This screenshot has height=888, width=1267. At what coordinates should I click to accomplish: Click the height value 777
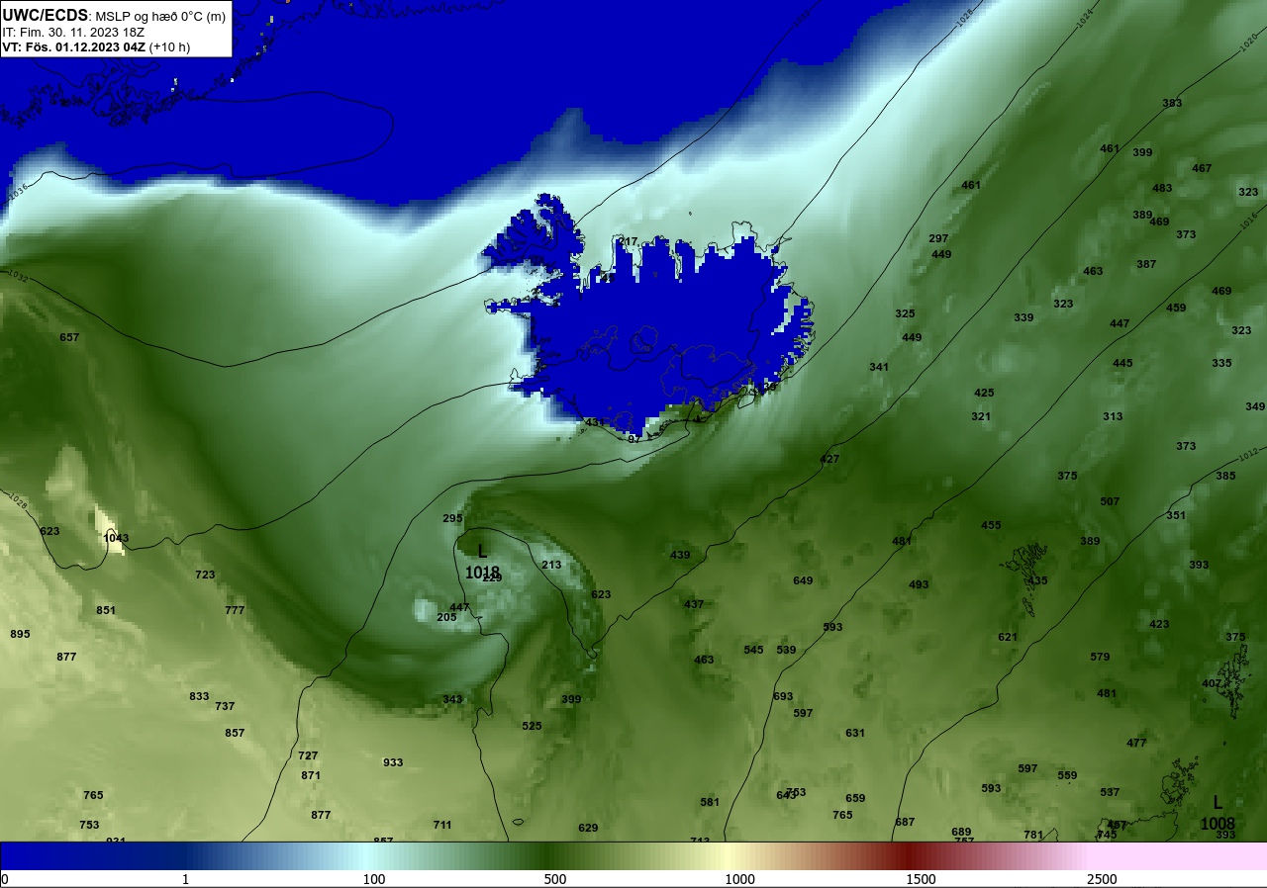coord(235,610)
